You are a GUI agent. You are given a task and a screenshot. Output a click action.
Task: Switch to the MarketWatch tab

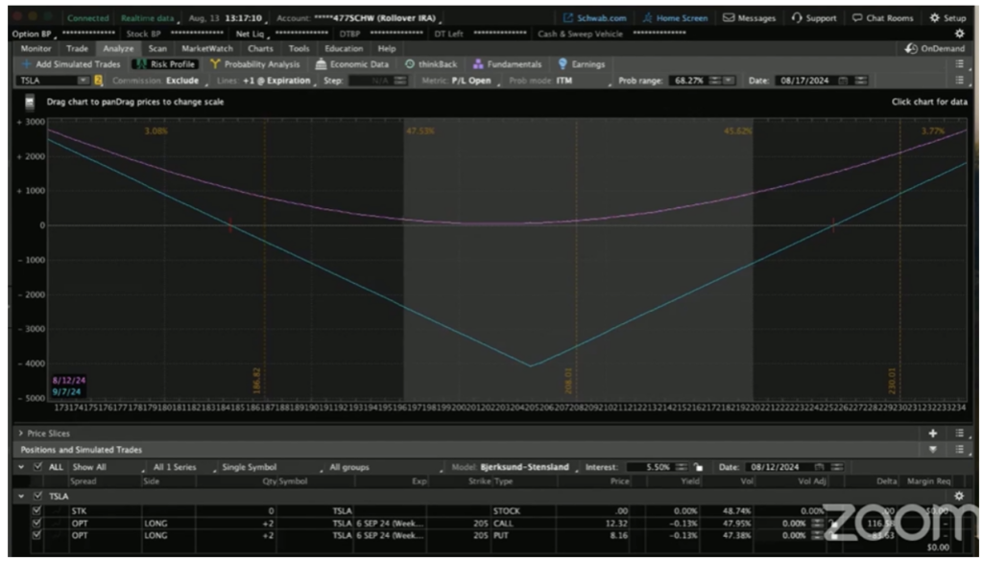tap(207, 48)
